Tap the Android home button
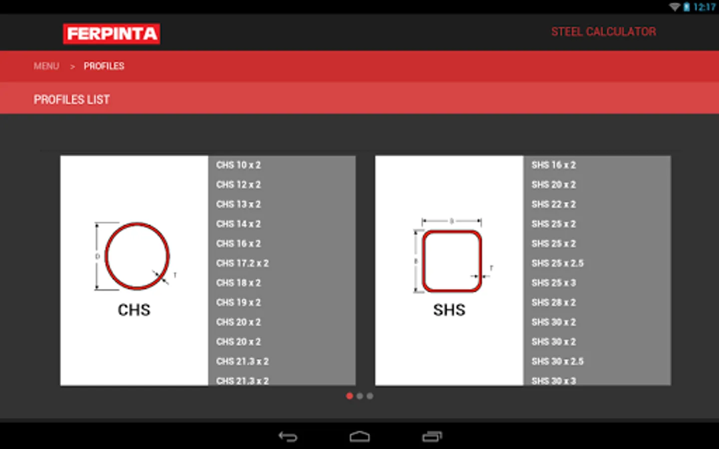719x449 pixels. pos(359,437)
